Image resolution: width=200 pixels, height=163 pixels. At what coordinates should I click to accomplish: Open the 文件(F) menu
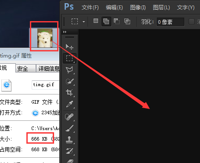(x=90, y=7)
